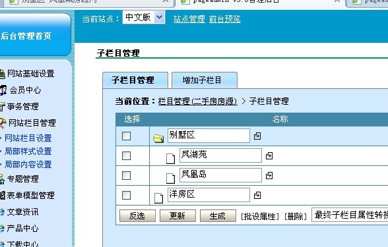
Task: Open 网站基础设置 in the sidebar
Action: pos(30,74)
